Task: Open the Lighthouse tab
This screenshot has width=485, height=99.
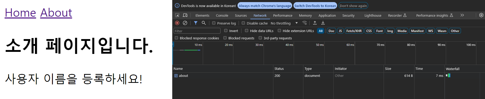Action: [x=373, y=16]
